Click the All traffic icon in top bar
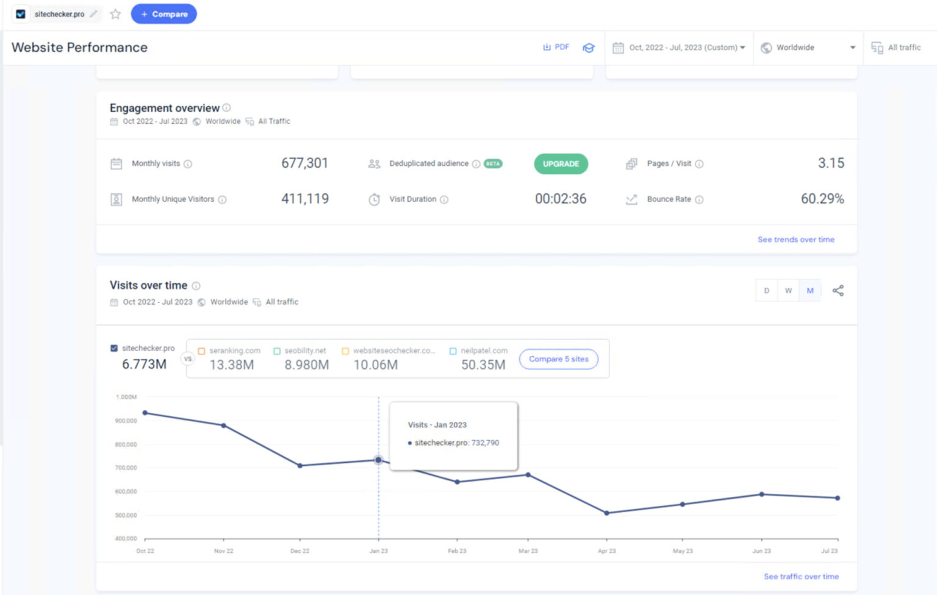Viewport: 937px width, 595px height. coord(877,47)
